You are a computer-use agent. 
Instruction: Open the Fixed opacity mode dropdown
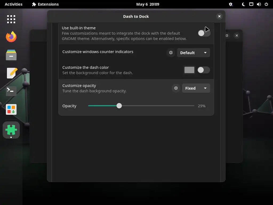click(196, 88)
